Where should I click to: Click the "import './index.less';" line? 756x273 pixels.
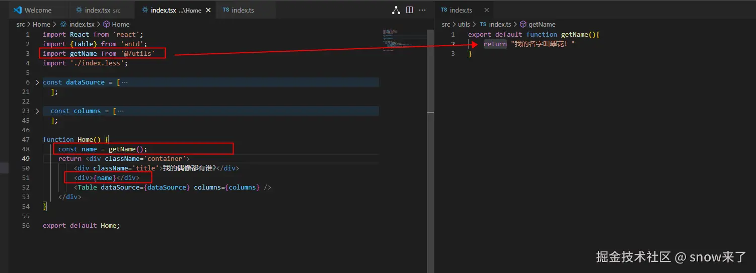(86, 63)
